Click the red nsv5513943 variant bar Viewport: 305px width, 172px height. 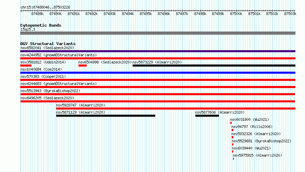pyautogui.click(x=158, y=94)
